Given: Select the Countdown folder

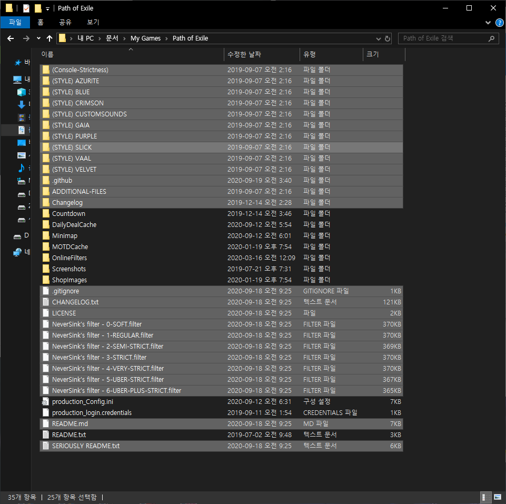Looking at the screenshot, I should tap(221, 214).
